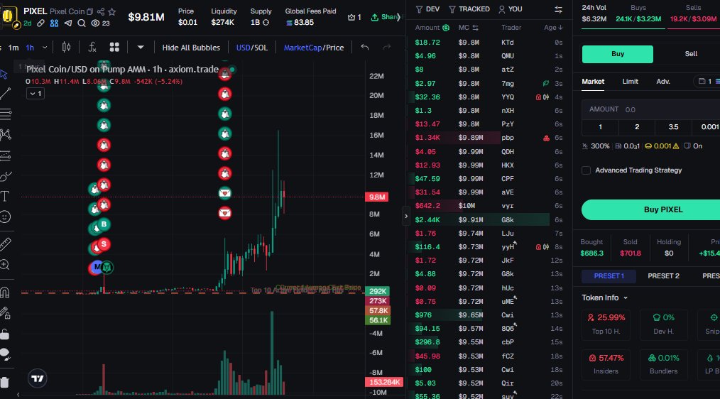Click Hide All Bubbles
Image resolution: width=720 pixels, height=399 pixels.
191,48
